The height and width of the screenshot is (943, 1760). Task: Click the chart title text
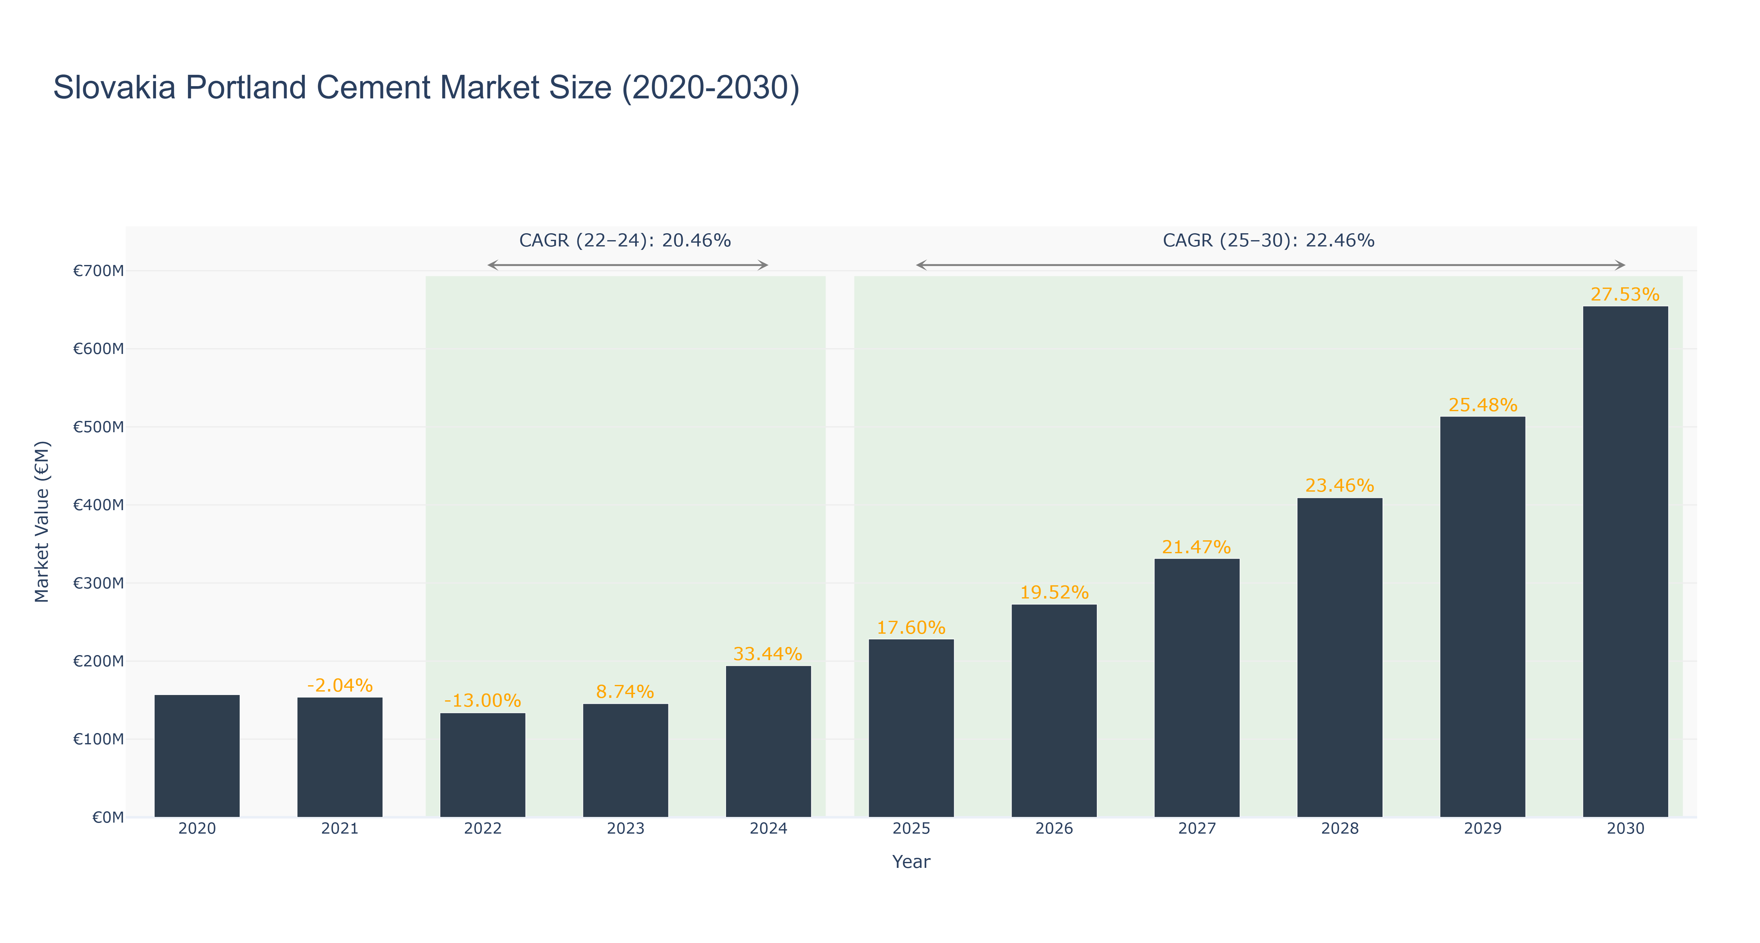point(426,87)
